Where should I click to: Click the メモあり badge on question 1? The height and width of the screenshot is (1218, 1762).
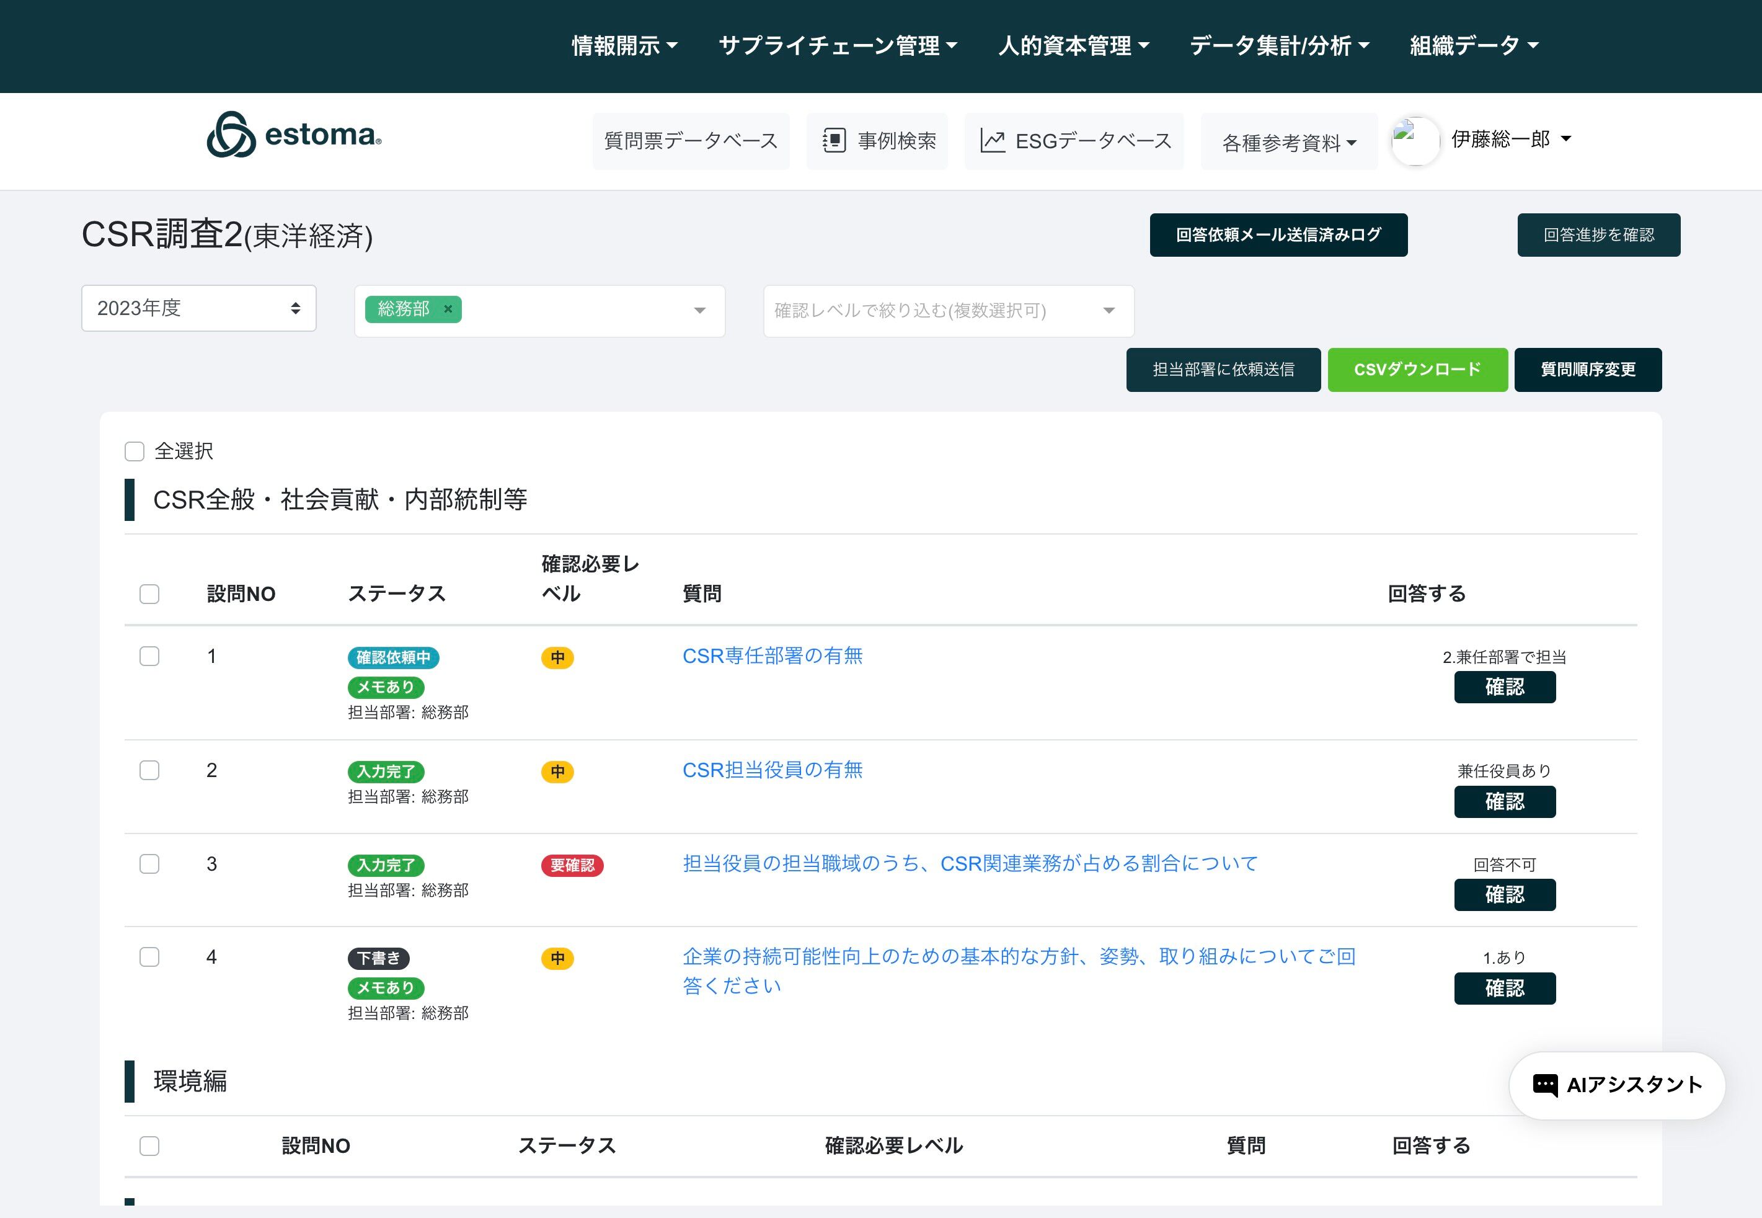386,687
